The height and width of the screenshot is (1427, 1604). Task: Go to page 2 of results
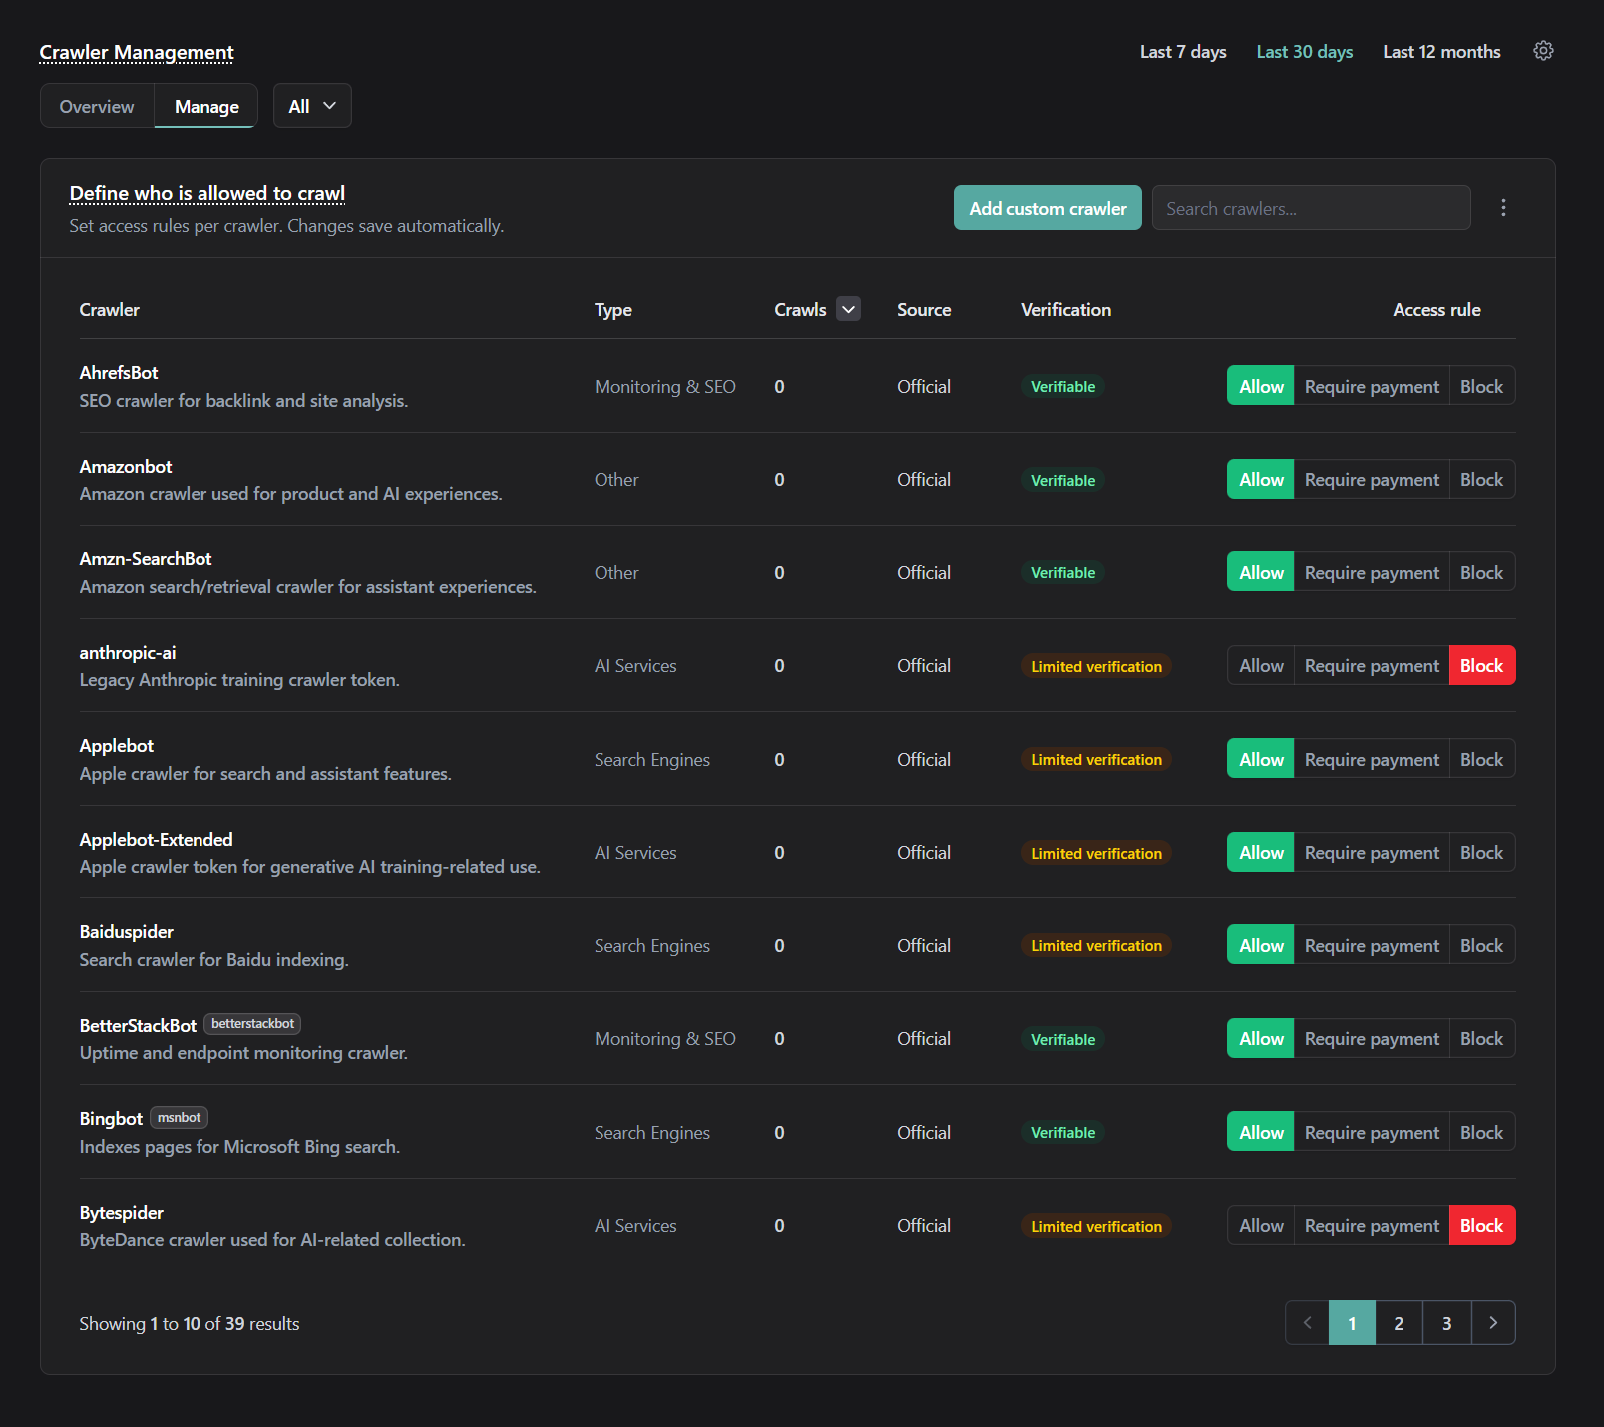[x=1399, y=1323]
